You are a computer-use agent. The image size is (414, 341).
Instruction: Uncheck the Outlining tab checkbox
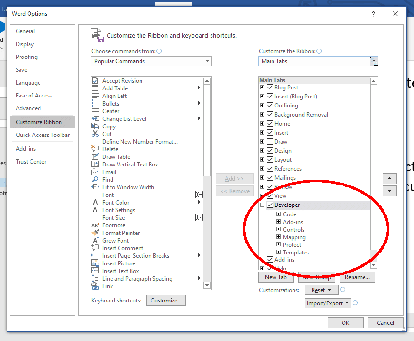(x=270, y=106)
